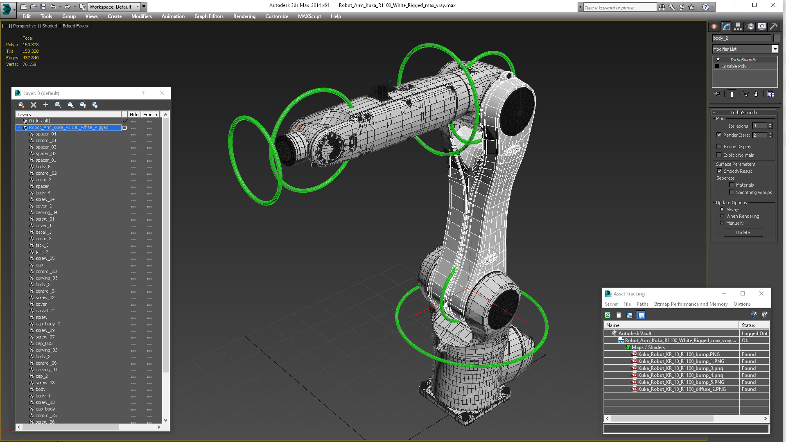The image size is (786, 442).
Task: Click the Open File folder icon
Action: (34, 7)
